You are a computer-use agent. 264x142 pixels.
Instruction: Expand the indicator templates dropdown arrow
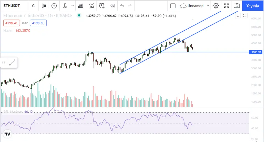(x=73, y=6)
